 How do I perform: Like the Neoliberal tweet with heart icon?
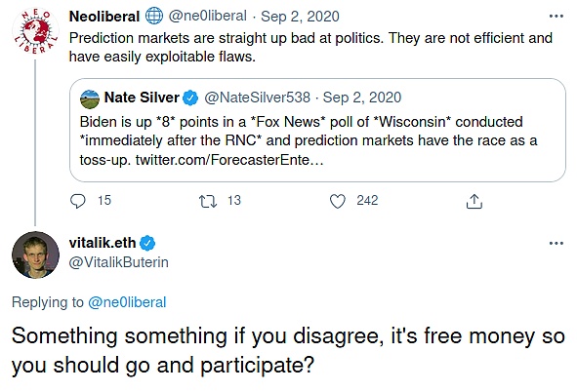(338, 201)
